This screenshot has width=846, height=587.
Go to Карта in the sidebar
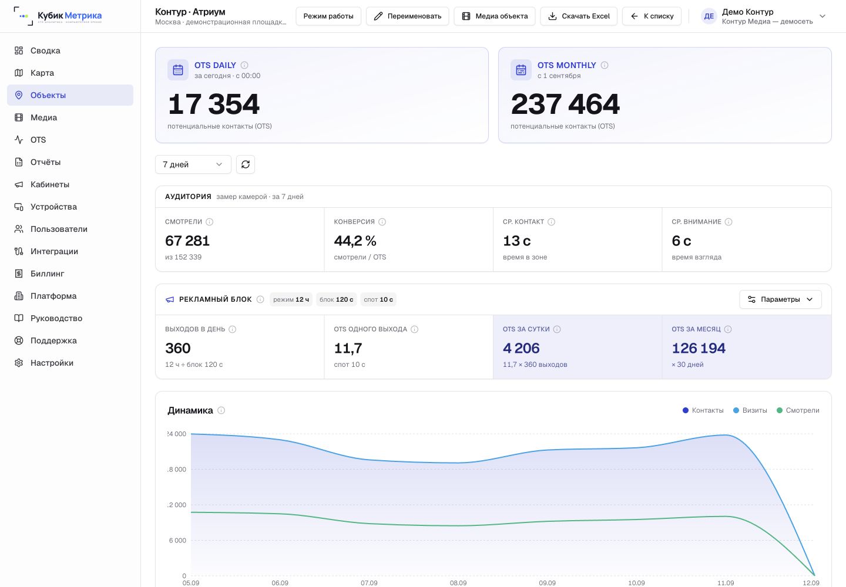coord(70,73)
